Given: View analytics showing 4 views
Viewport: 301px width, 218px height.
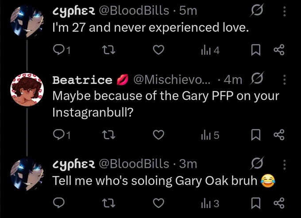Looking at the screenshot, I should click(210, 50).
